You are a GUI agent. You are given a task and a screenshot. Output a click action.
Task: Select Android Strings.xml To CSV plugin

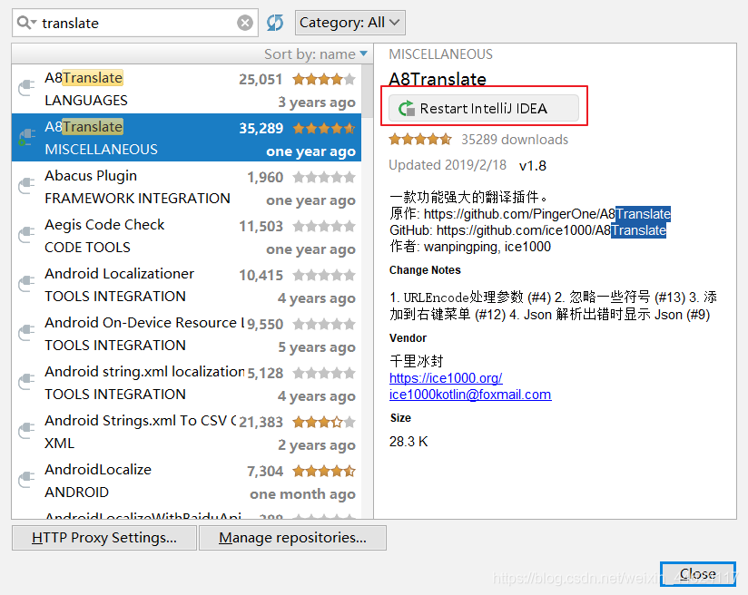click(x=186, y=432)
